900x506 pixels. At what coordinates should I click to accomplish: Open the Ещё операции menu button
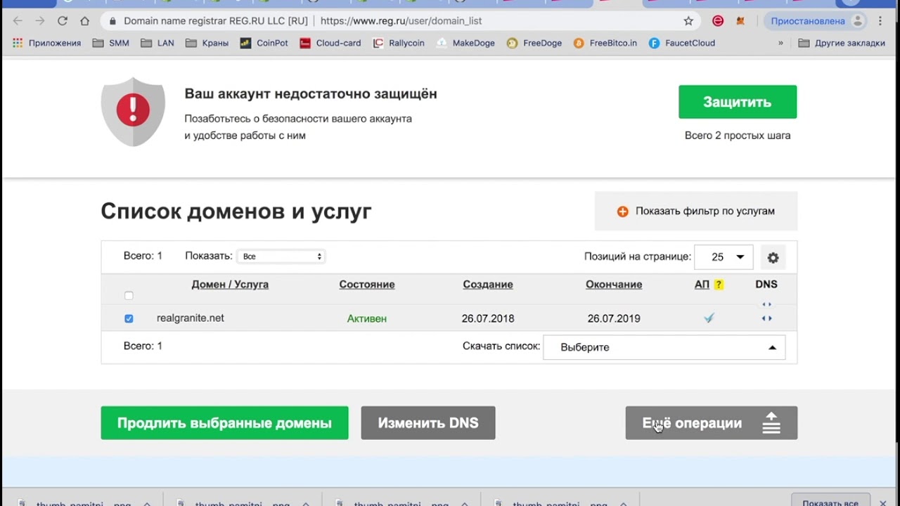click(x=712, y=423)
